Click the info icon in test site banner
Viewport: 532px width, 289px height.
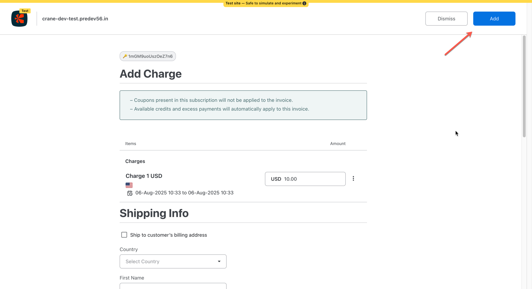[304, 3]
